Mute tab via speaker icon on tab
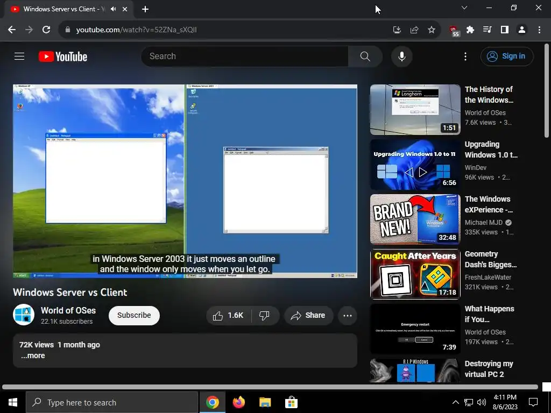Viewport: 551px width, 413px height. click(113, 9)
